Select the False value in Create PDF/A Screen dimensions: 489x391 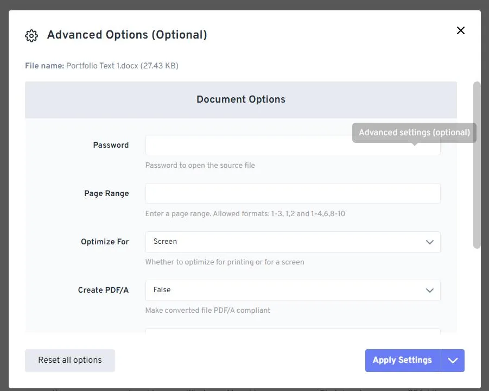tap(162, 289)
